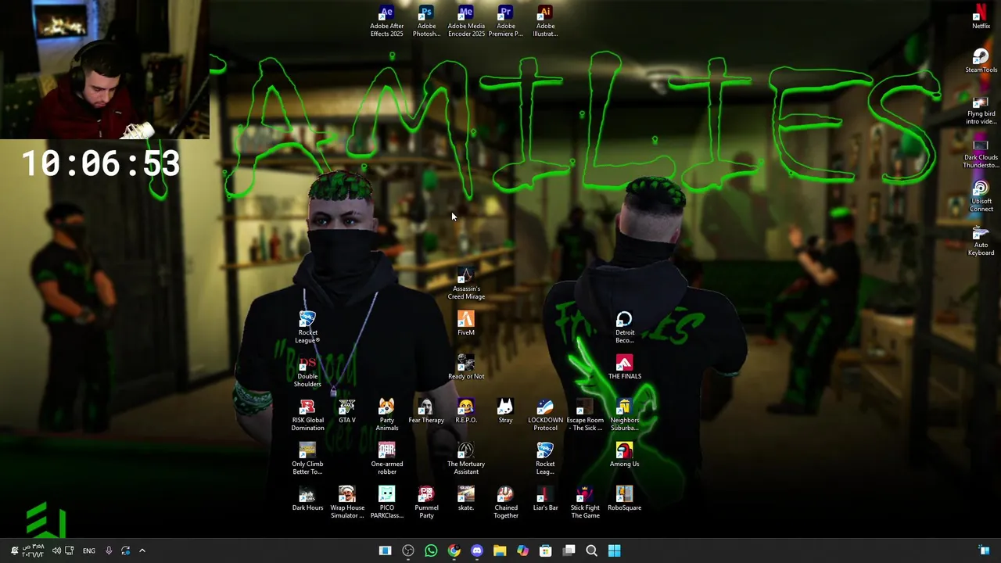Viewport: 1001px width, 563px height.
Task: Select the LOCKDOWN Protocol icon
Action: 545,415
